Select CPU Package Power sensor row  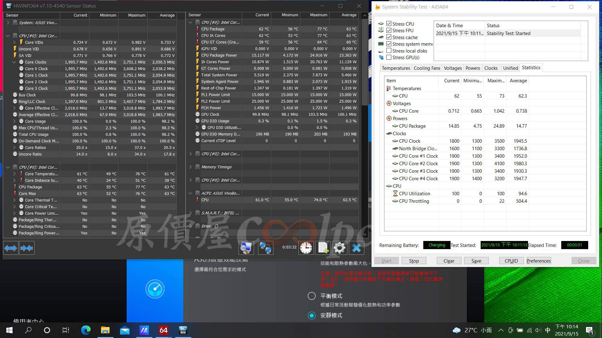tap(276, 55)
